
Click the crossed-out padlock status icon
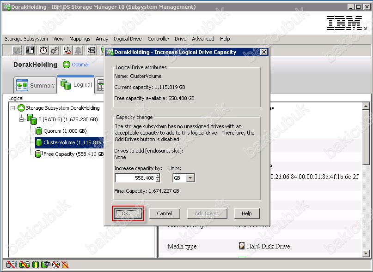[65, 265]
